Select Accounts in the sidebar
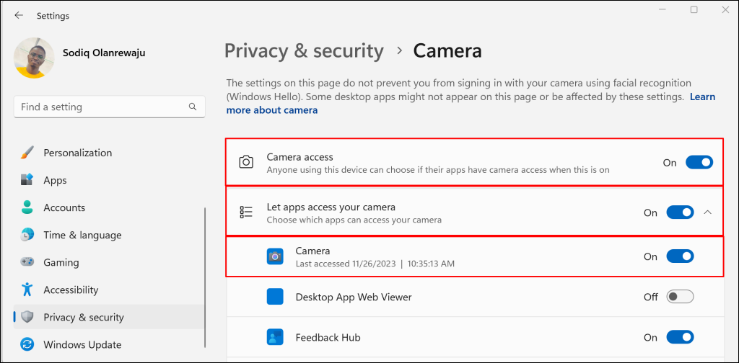 64,208
